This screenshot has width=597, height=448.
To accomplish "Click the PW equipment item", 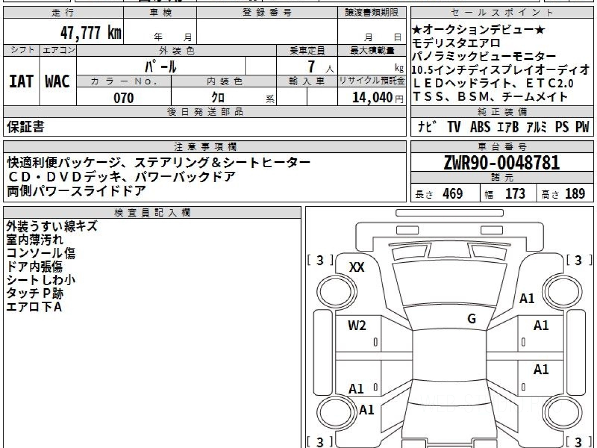I will pos(582,127).
